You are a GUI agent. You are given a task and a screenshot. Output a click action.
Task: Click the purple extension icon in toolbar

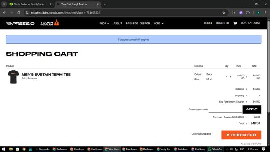pos(241,13)
